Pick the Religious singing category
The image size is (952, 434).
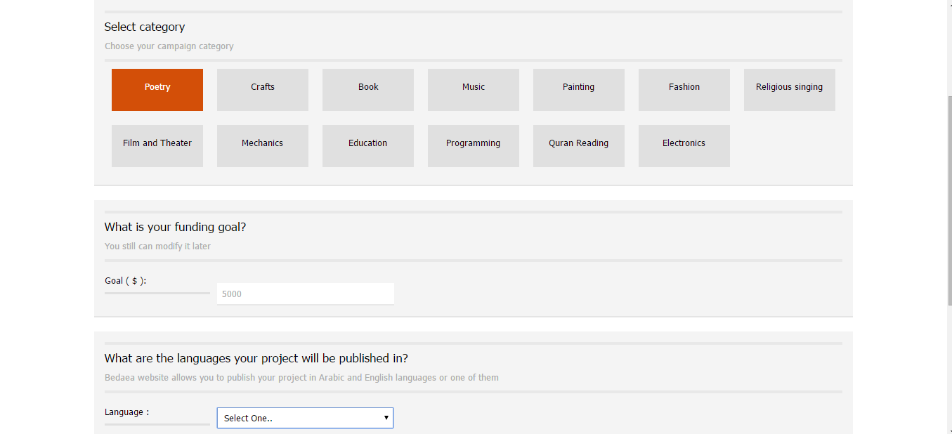[790, 90]
